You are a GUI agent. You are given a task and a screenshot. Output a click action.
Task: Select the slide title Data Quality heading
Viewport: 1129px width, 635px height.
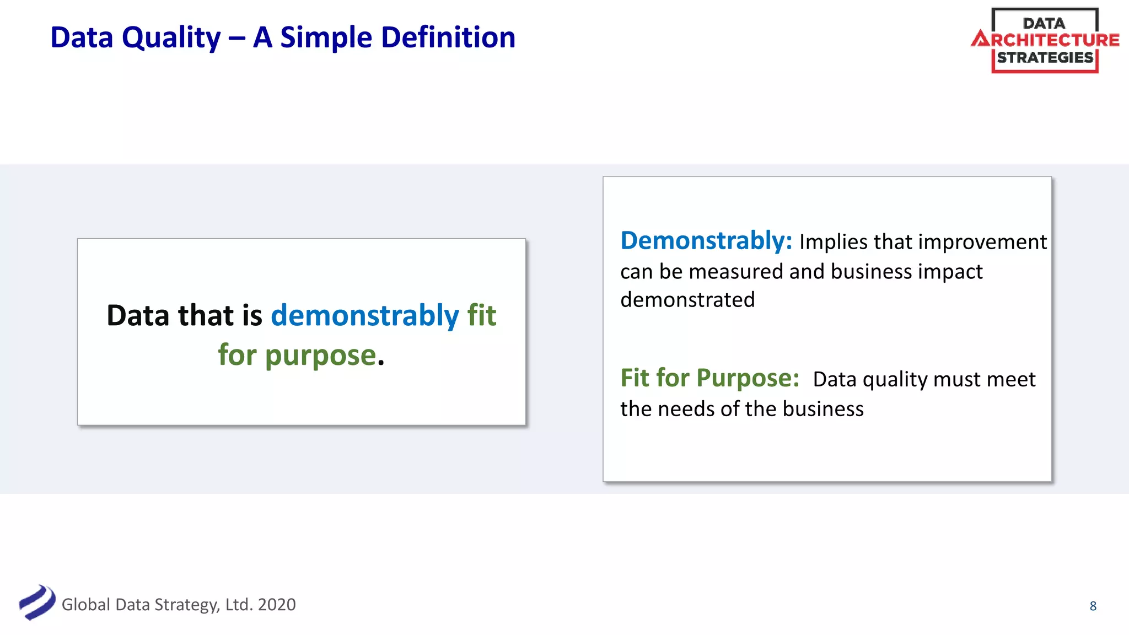tap(282, 37)
